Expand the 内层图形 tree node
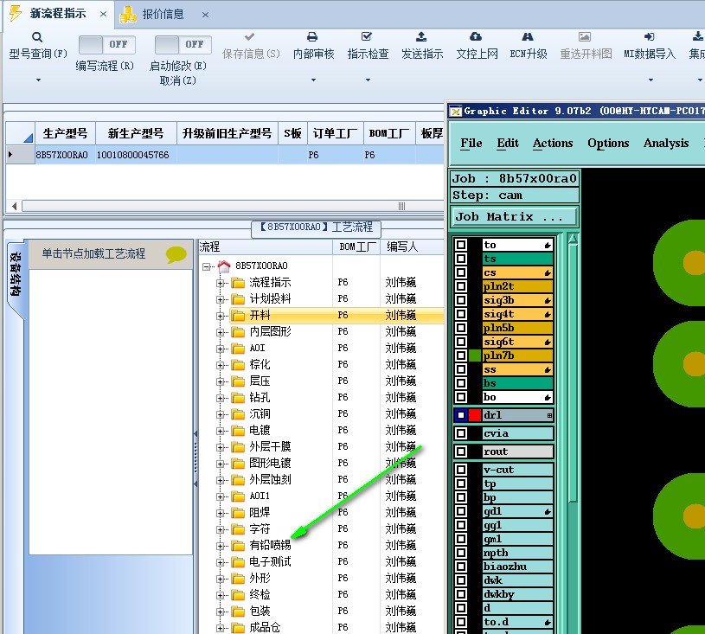 (220, 332)
